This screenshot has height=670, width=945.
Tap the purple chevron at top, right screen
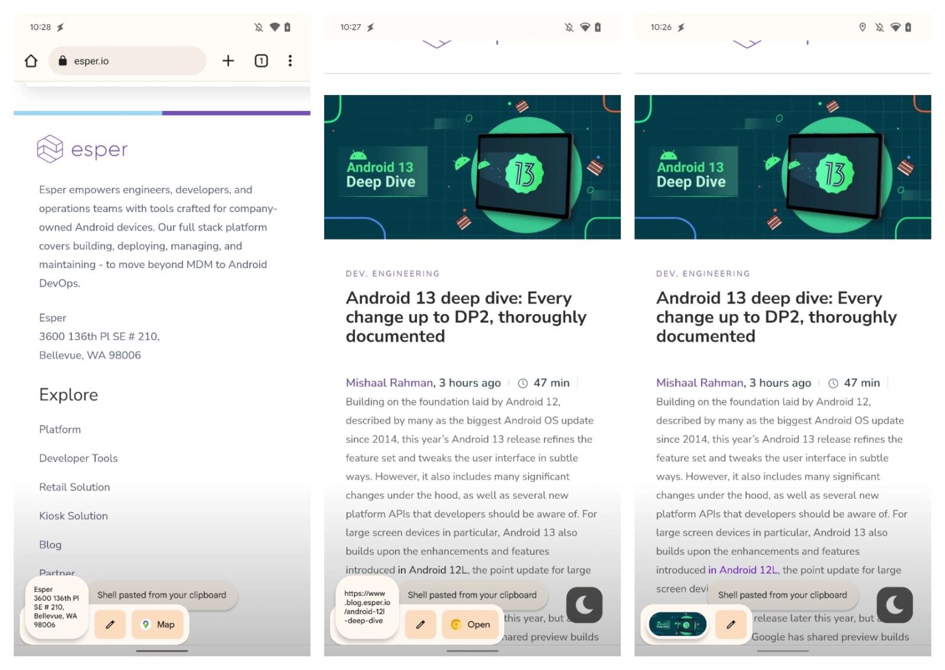[747, 44]
